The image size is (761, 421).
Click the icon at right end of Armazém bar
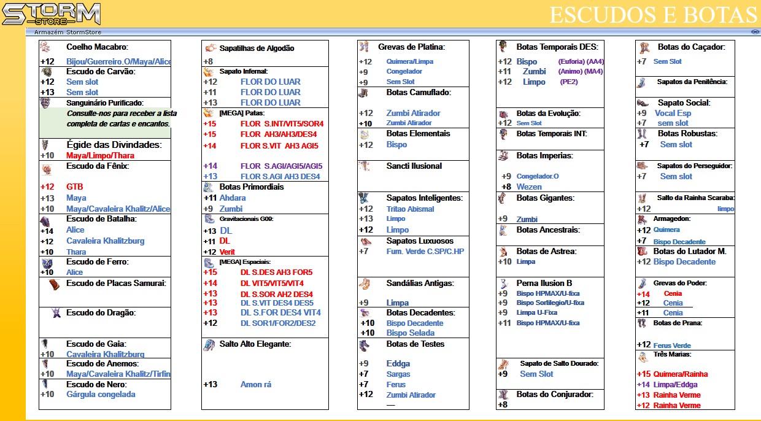point(755,32)
